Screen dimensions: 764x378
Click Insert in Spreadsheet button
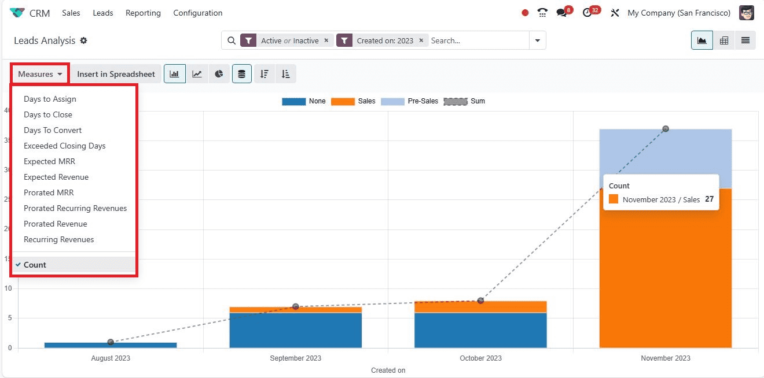pyautogui.click(x=116, y=74)
